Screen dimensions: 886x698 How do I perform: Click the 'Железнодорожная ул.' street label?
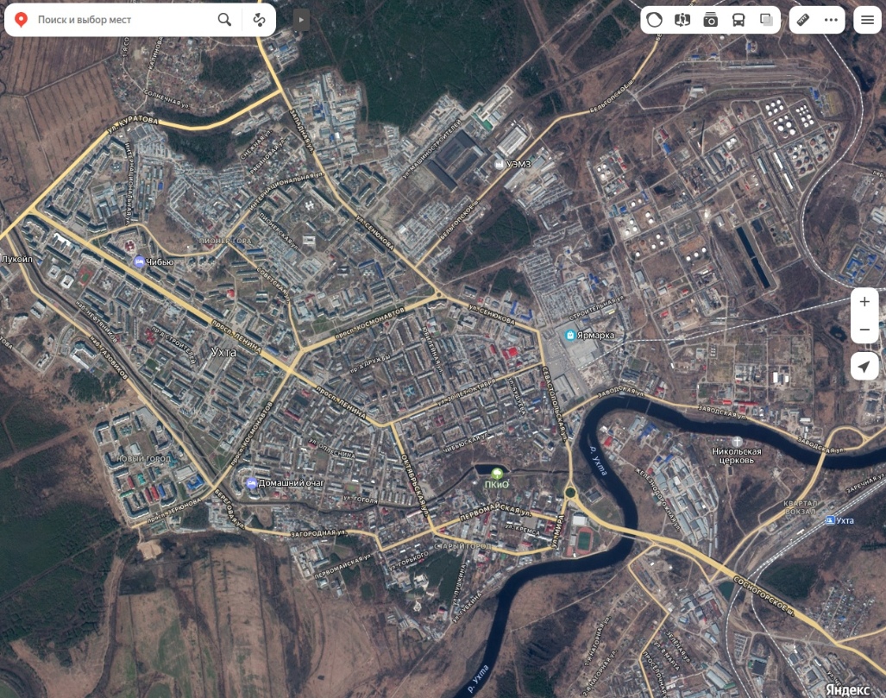[x=657, y=500]
